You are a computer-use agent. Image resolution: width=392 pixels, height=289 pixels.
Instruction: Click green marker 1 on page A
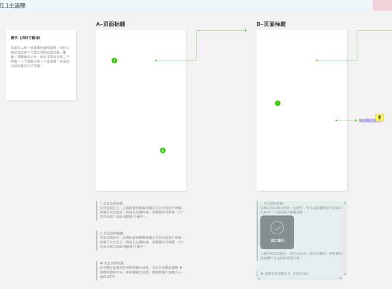114,60
